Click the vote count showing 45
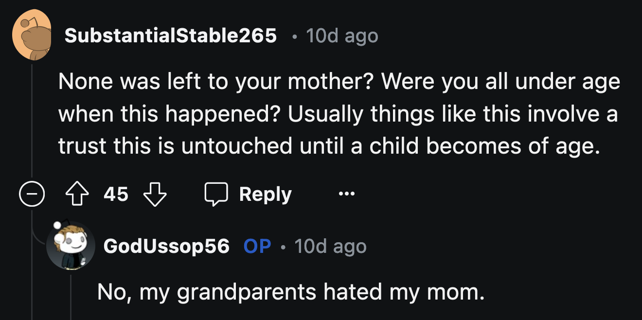Screen dimensions: 642x320 [x=117, y=194]
